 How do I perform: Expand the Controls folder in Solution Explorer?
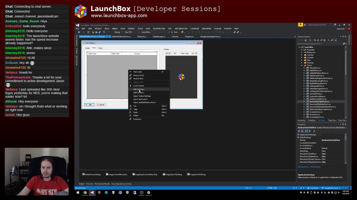(x=301, y=57)
